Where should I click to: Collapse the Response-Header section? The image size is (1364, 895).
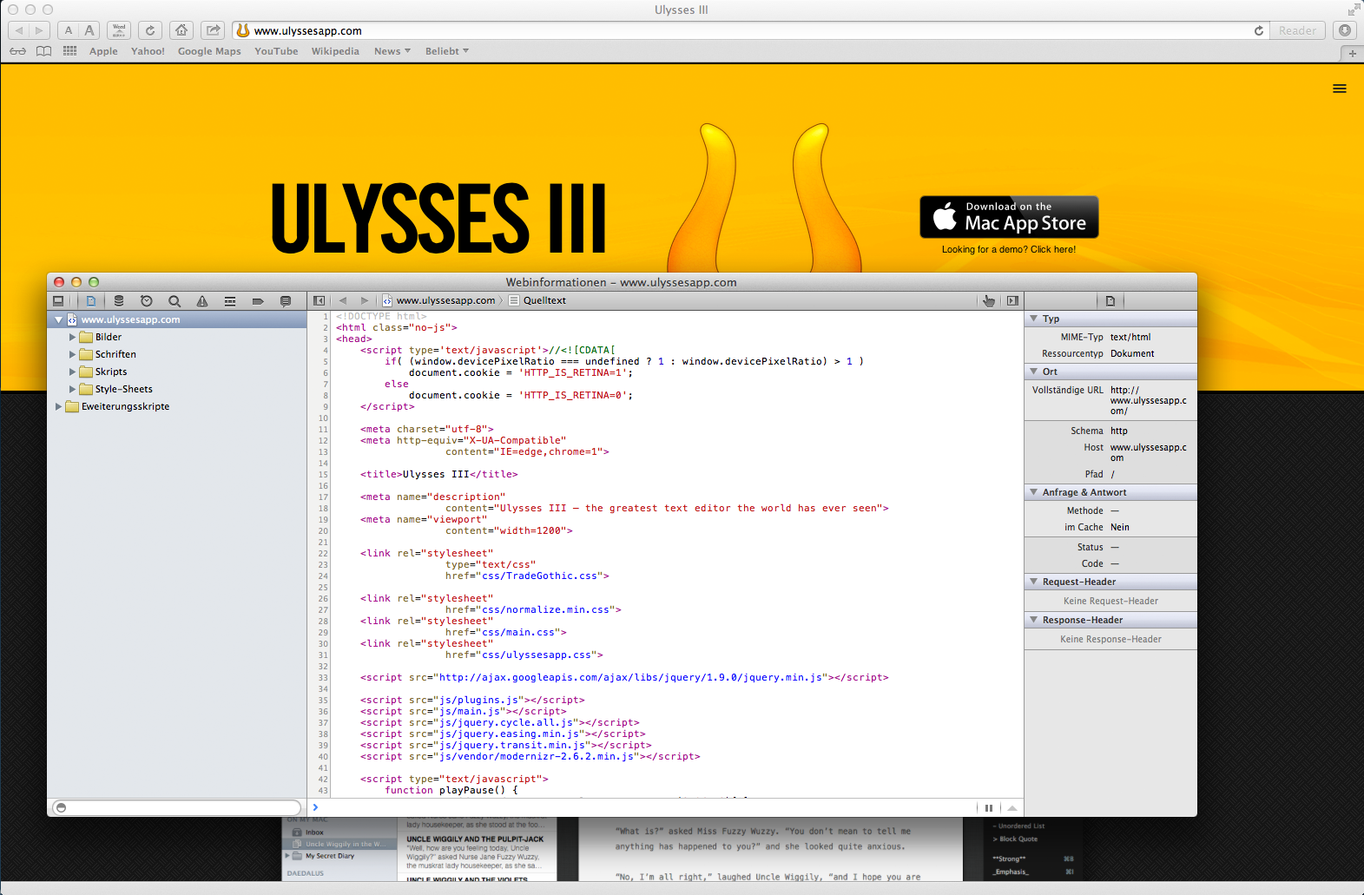(x=1034, y=620)
